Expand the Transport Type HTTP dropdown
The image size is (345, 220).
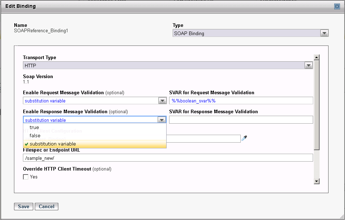[308, 66]
